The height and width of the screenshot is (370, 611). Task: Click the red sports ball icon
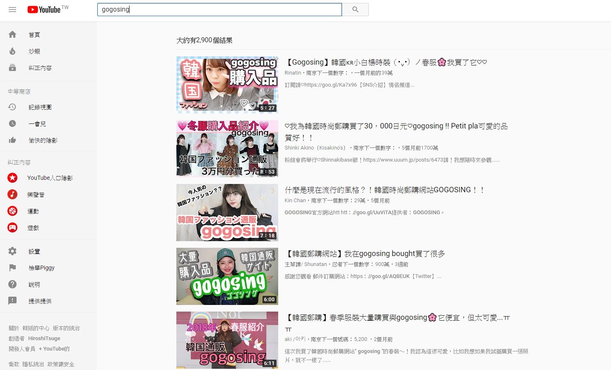(x=12, y=211)
